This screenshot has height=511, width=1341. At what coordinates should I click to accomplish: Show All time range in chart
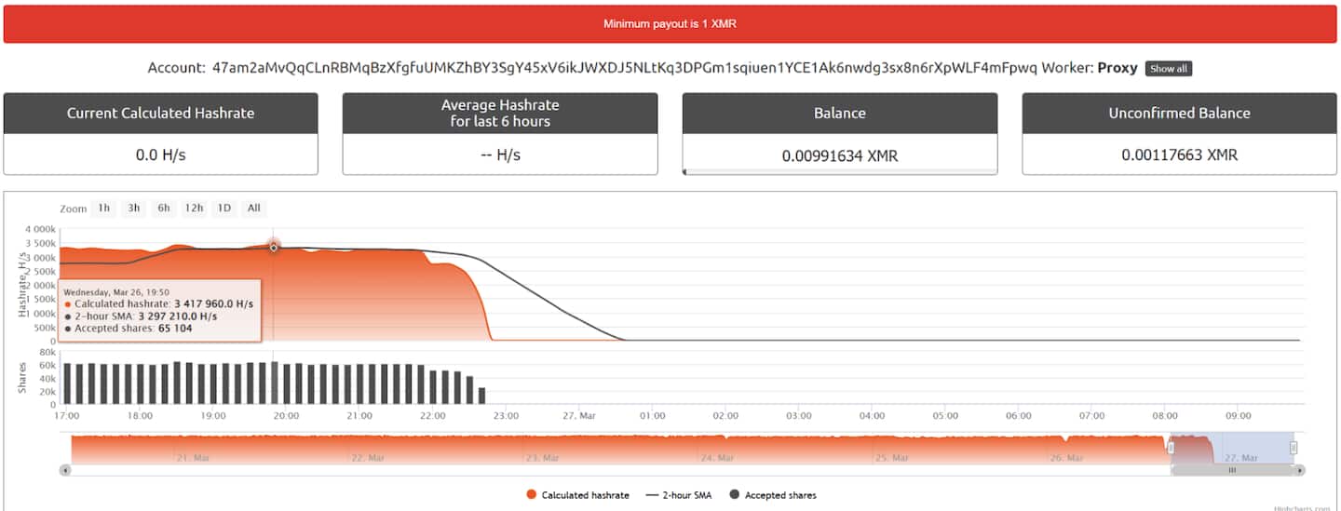coord(253,208)
